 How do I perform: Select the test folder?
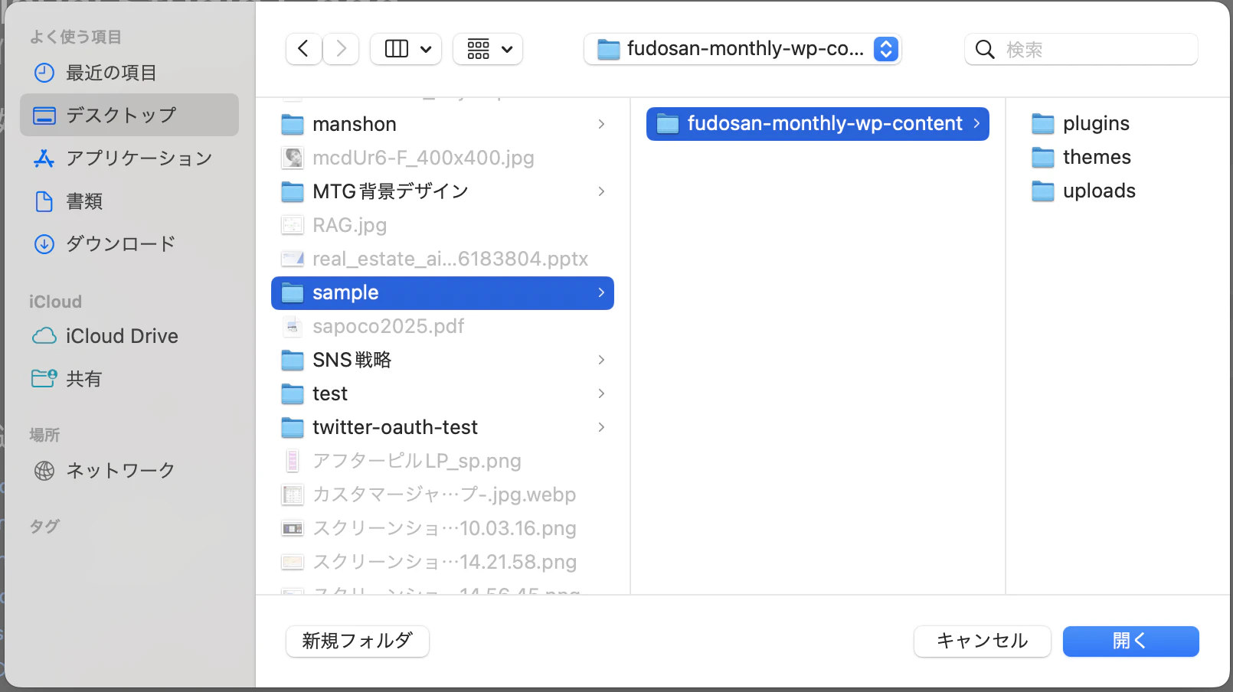click(x=443, y=393)
